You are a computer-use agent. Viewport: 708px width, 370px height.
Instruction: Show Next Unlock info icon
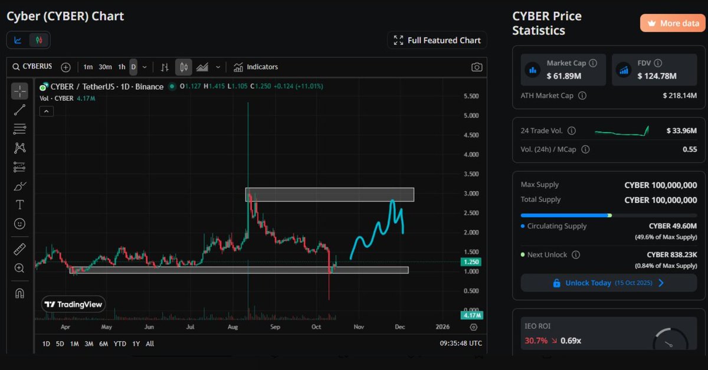(576, 255)
